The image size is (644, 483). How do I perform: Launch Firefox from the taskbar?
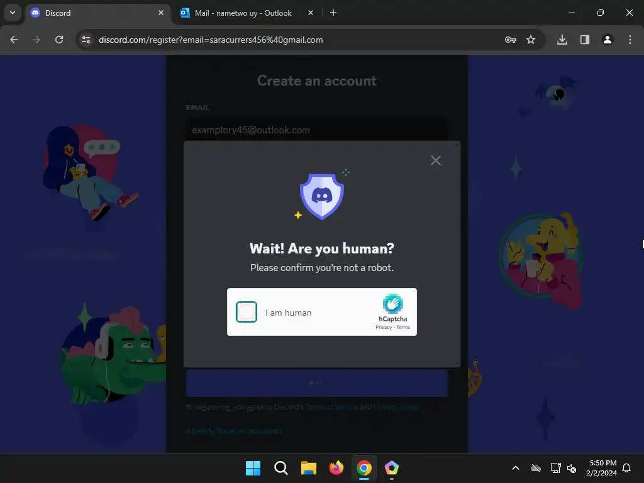click(x=336, y=468)
